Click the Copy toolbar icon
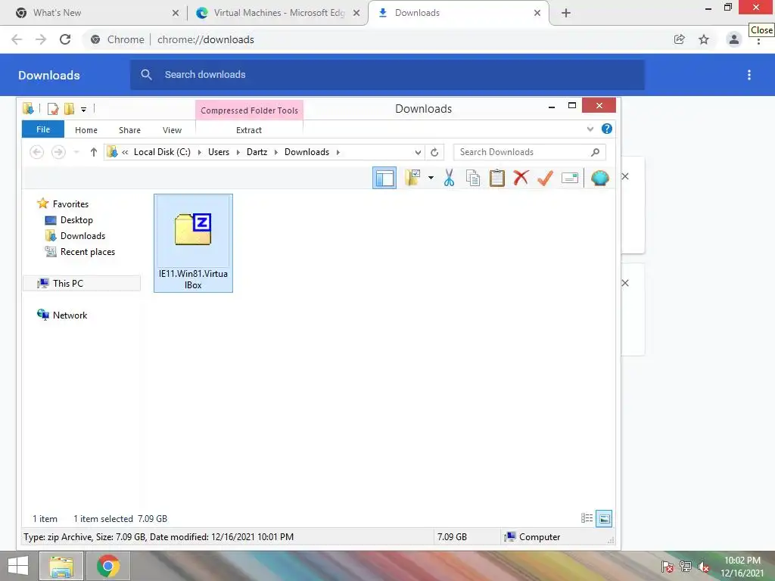The image size is (775, 581). 473,178
